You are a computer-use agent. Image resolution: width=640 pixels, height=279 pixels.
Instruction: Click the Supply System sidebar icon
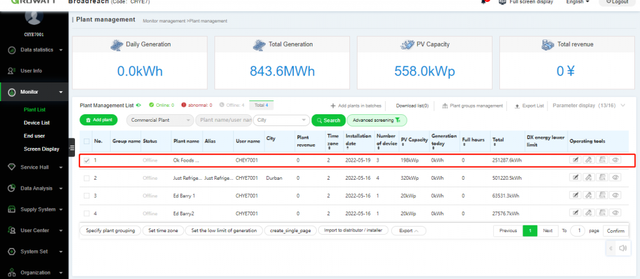click(x=12, y=209)
